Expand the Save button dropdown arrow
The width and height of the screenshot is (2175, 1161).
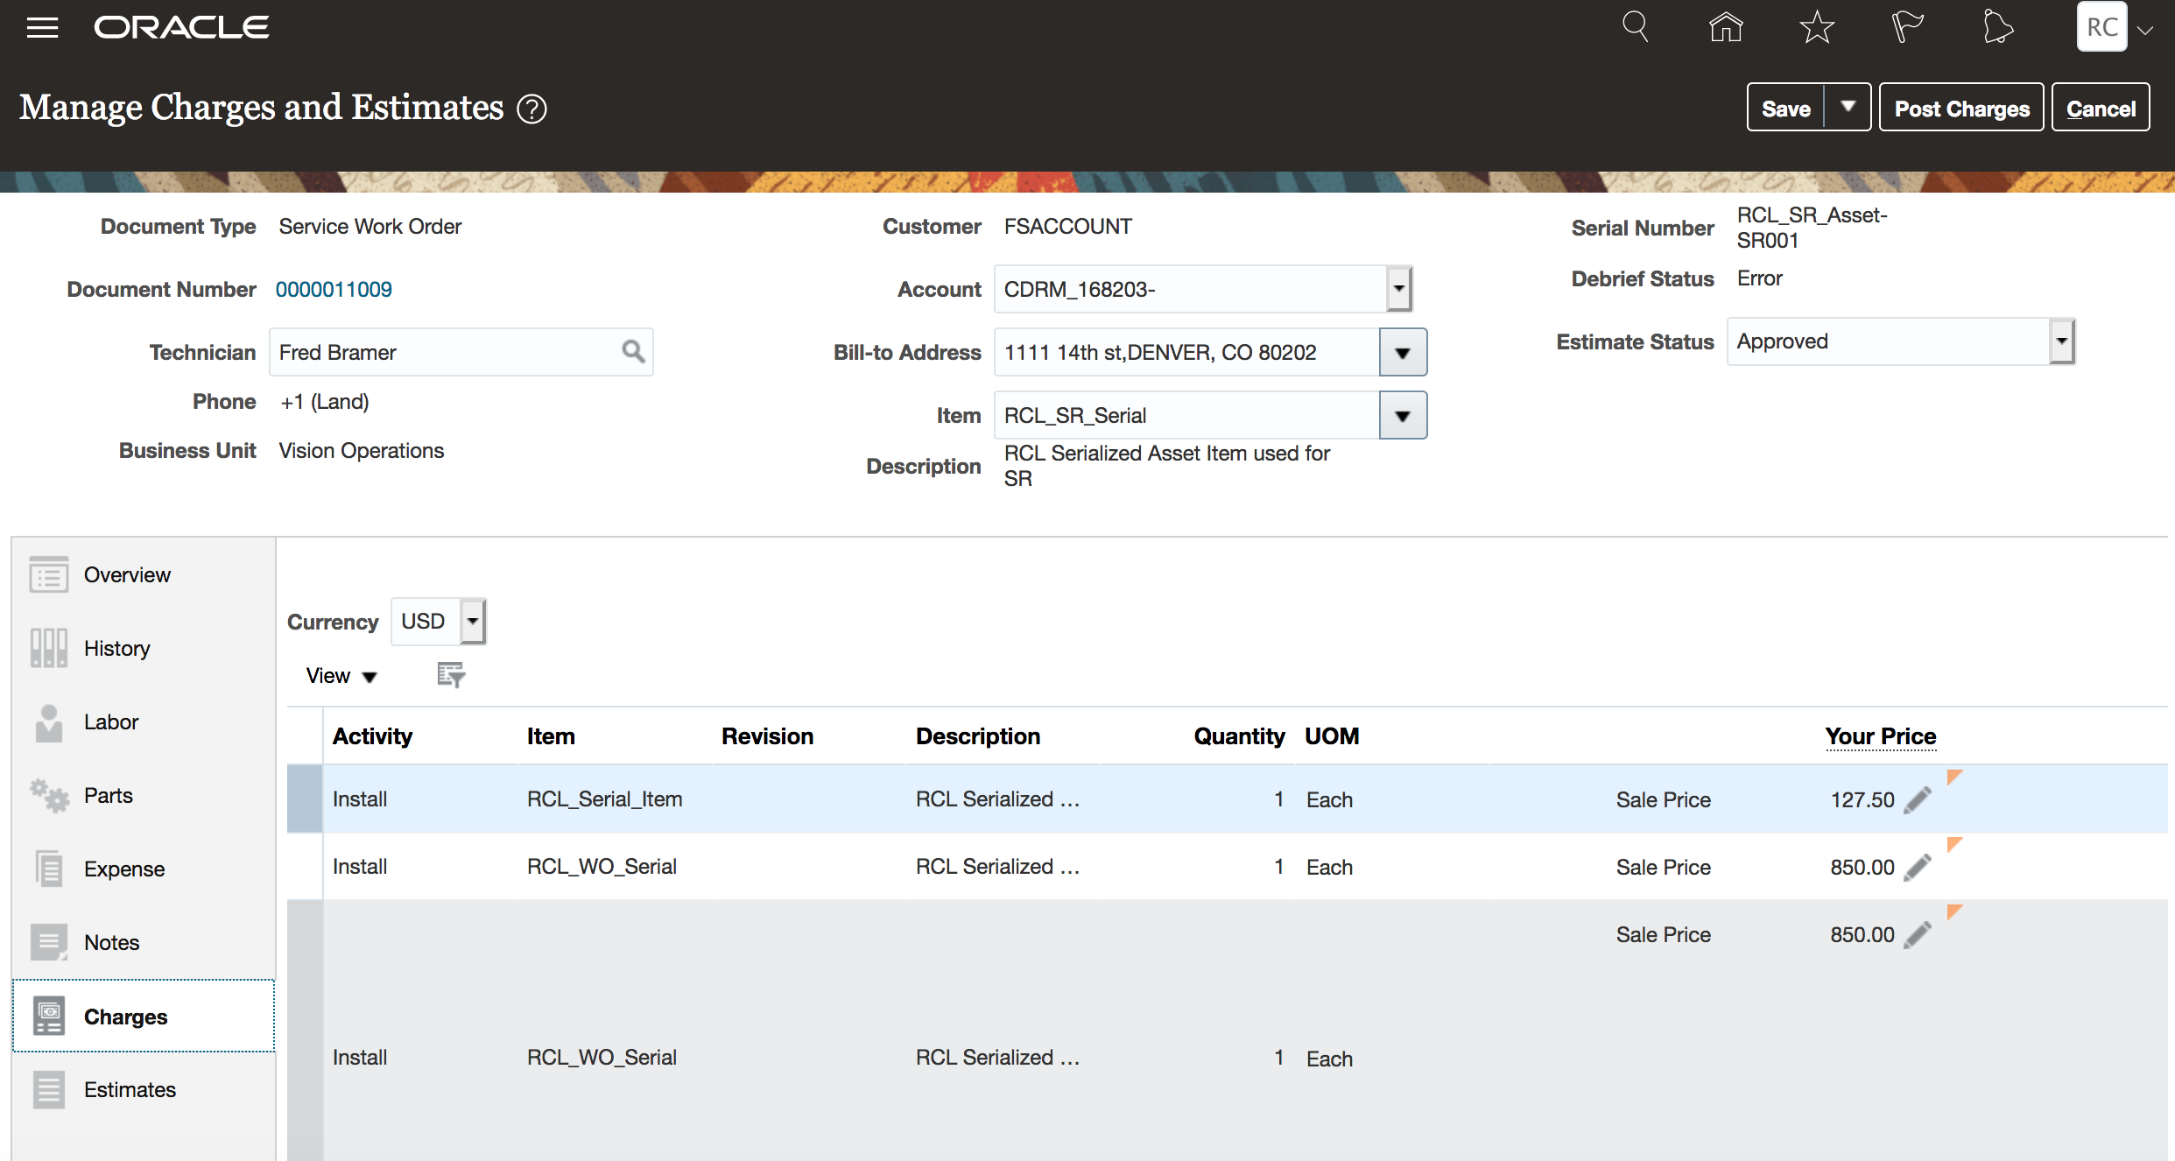coord(1848,107)
